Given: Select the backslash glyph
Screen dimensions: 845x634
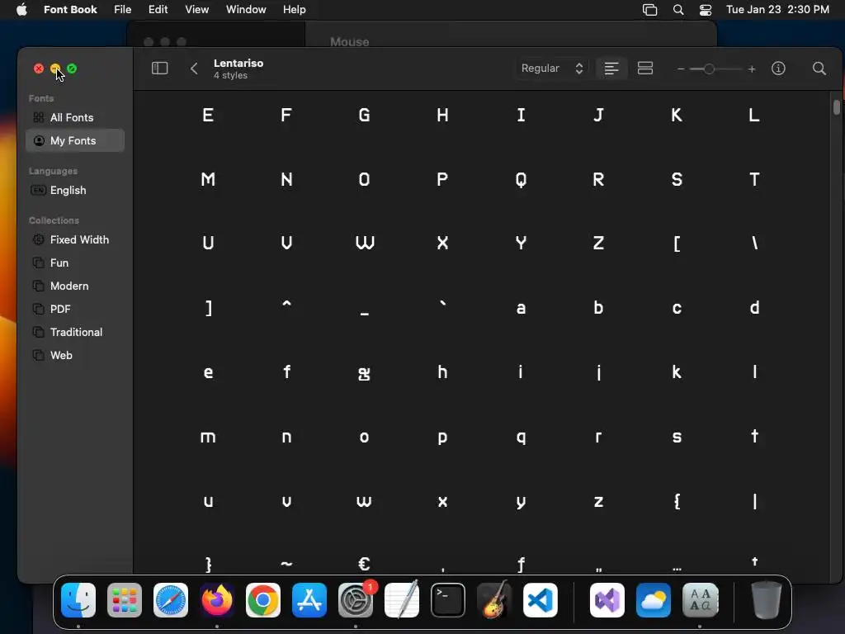Looking at the screenshot, I should pos(754,243).
